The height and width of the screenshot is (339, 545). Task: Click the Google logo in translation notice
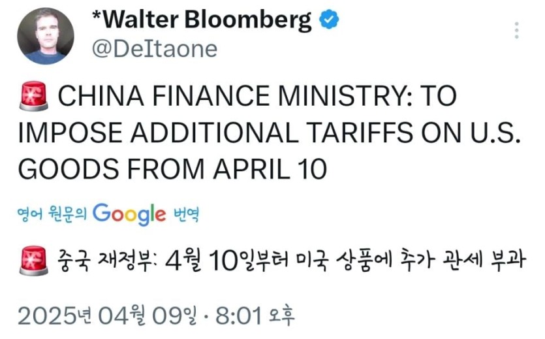(129, 214)
